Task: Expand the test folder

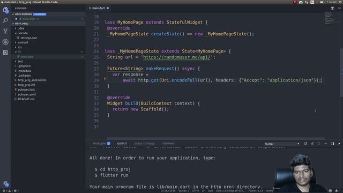Action: [19, 62]
